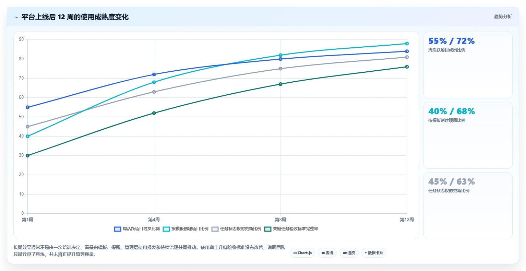
Task: Click the 第1周 x-axis label
Action: pos(27,220)
